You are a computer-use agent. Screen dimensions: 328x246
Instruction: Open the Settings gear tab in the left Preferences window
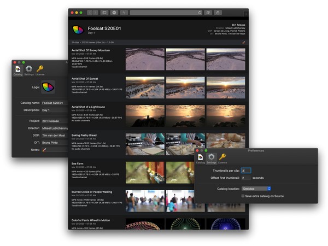(x=28, y=70)
